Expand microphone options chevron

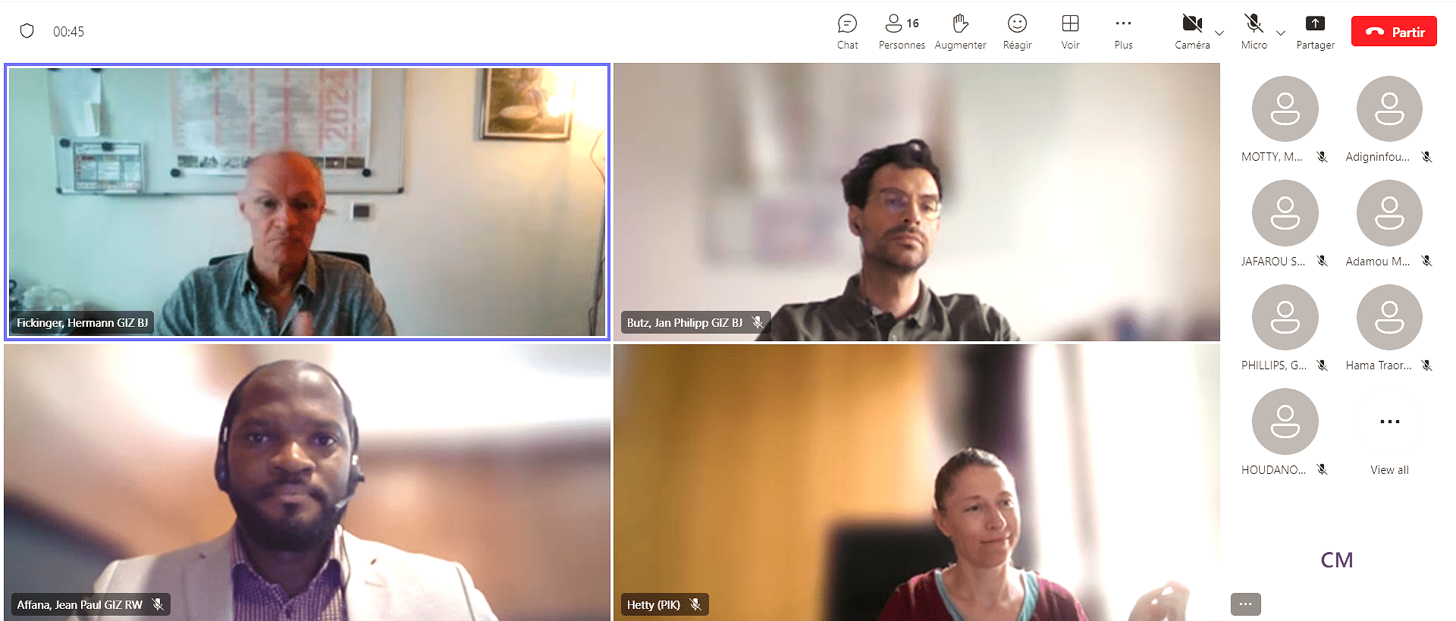pos(1281,33)
